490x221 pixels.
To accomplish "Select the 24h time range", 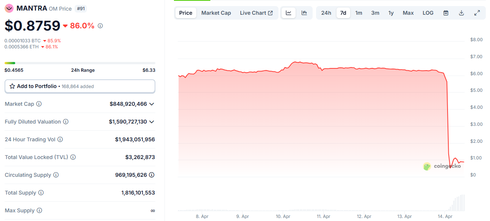I will (326, 13).
